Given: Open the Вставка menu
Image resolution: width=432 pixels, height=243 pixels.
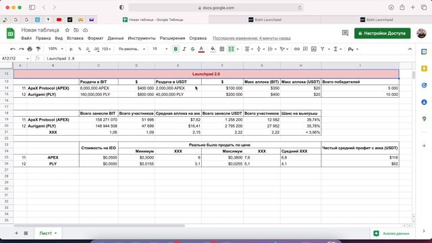Looking at the screenshot, I should point(75,38).
